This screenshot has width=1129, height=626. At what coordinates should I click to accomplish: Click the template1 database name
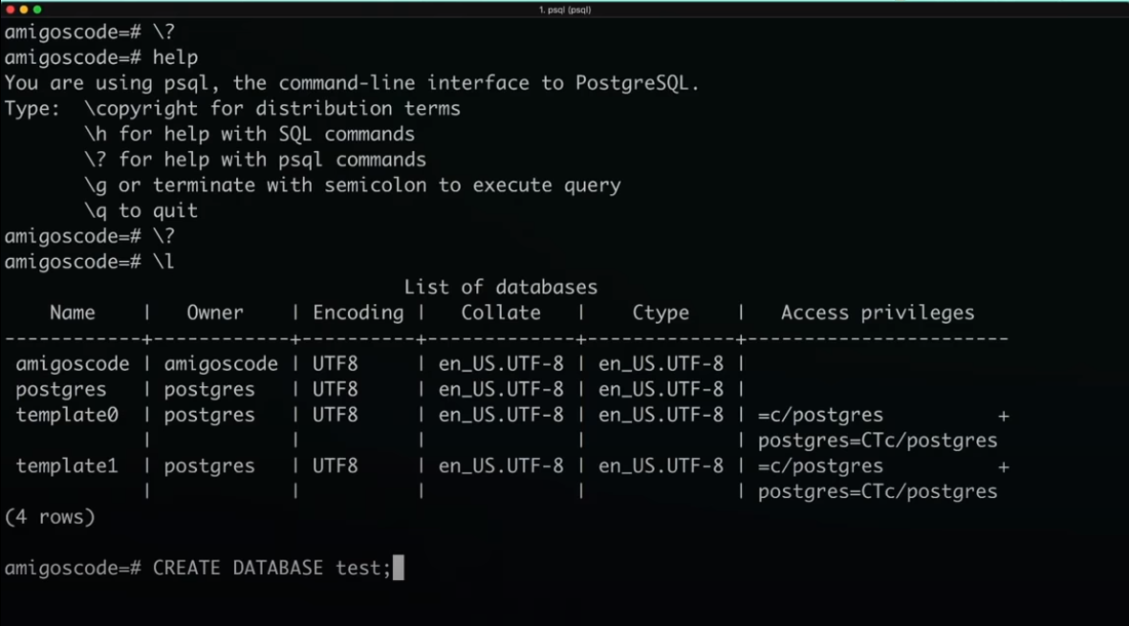67,466
